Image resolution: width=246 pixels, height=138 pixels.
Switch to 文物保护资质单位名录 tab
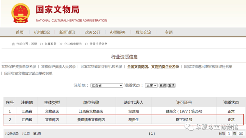(x=19, y=67)
